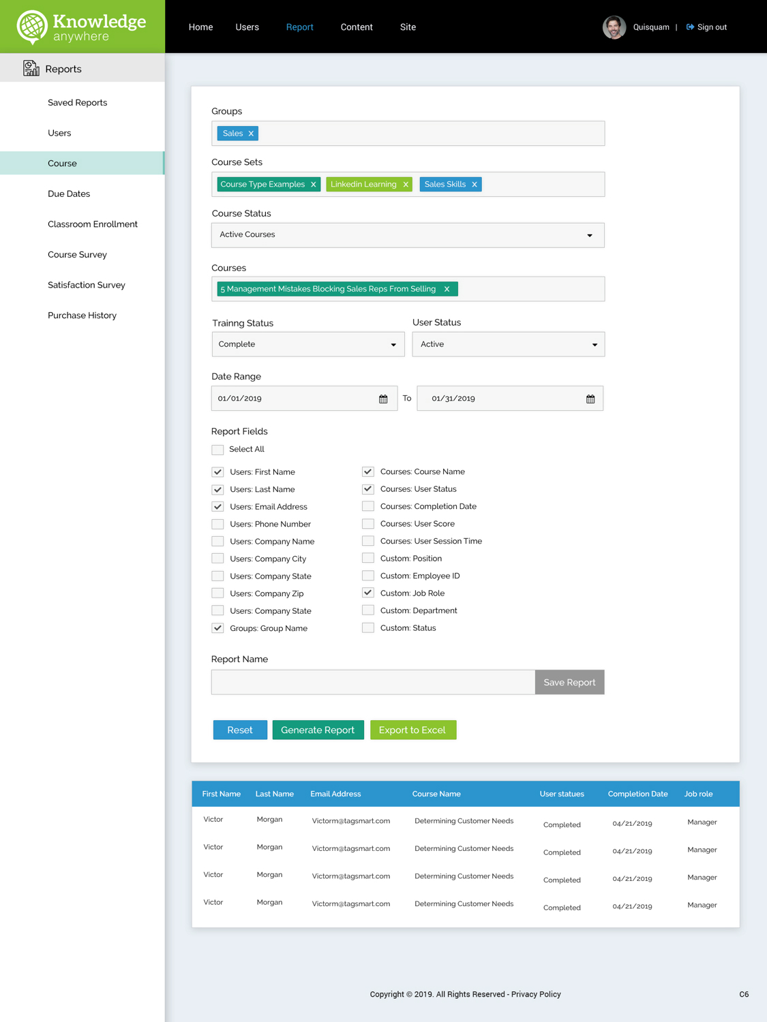Image resolution: width=767 pixels, height=1022 pixels.
Task: Open the start date calendar picker
Action: click(x=383, y=399)
